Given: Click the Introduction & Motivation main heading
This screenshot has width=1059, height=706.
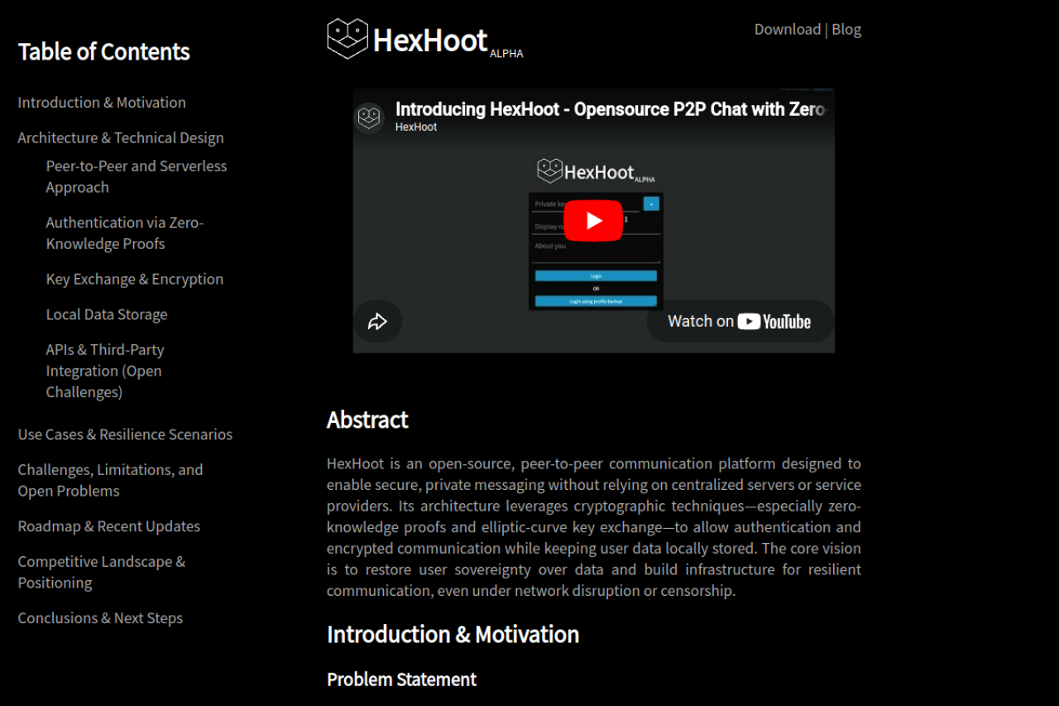Looking at the screenshot, I should click(x=453, y=635).
